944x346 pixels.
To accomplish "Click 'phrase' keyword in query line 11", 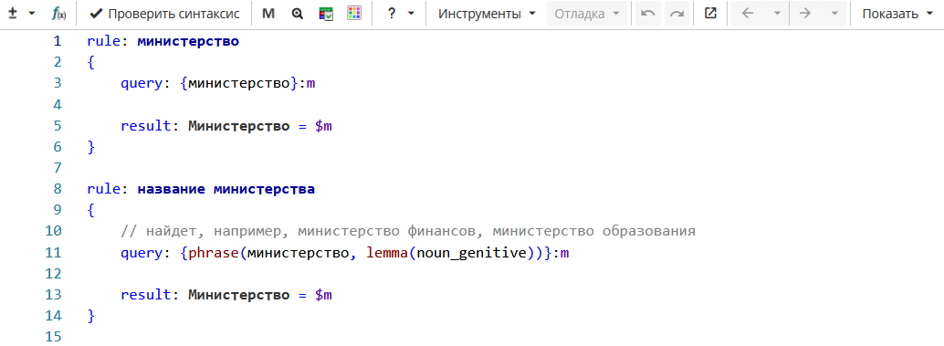I will tap(214, 253).
